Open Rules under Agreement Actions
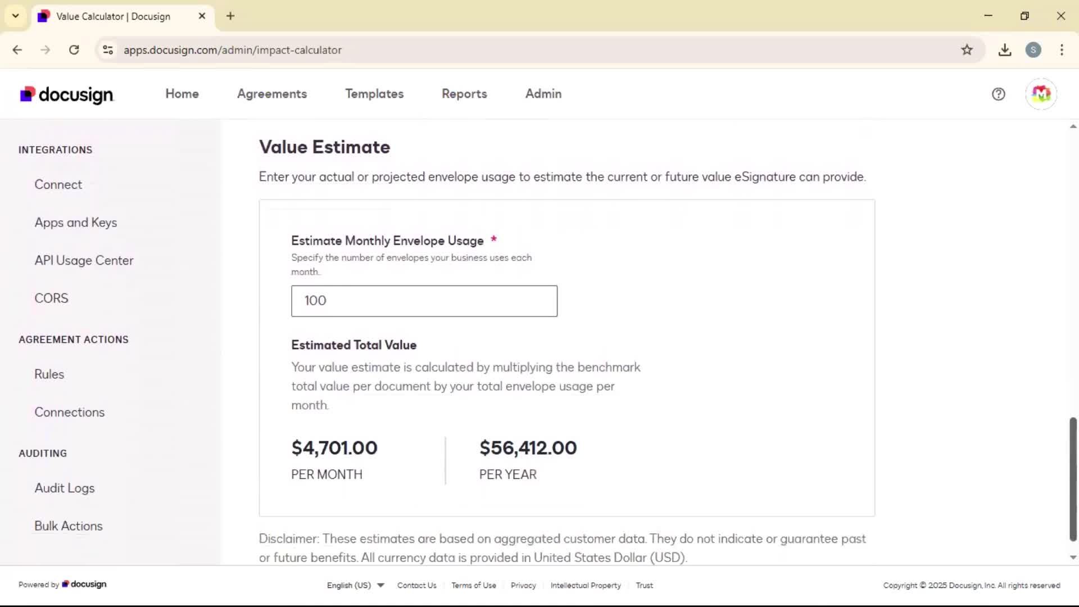The height and width of the screenshot is (607, 1079). point(49,374)
